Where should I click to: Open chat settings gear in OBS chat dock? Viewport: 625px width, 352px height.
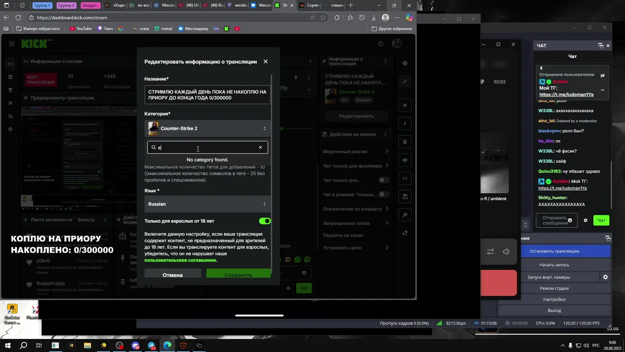[586, 220]
